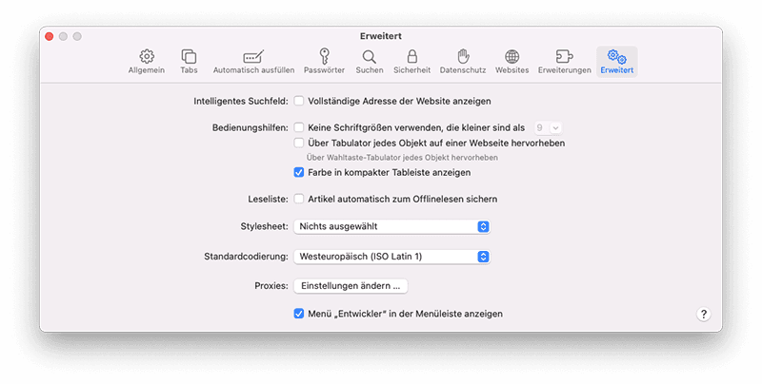Click the Leseliste label

[268, 199]
